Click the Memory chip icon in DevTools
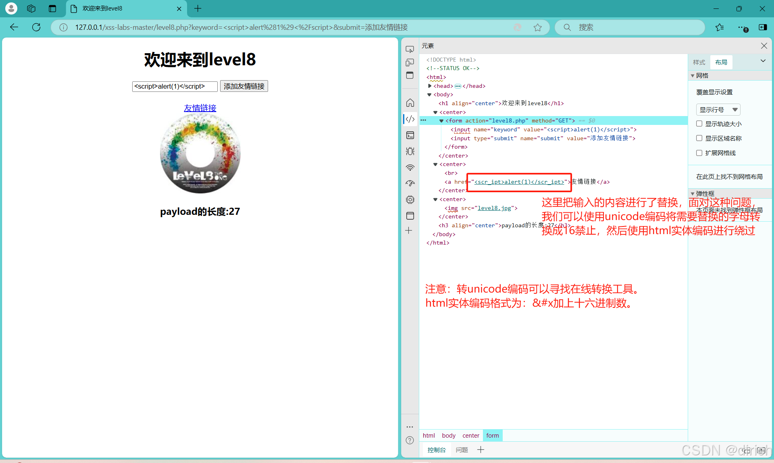 click(410, 200)
